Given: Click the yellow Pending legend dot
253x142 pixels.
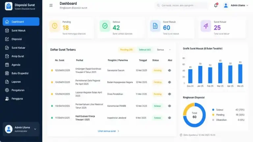Looking at the screenshot, I should (x=213, y=115).
